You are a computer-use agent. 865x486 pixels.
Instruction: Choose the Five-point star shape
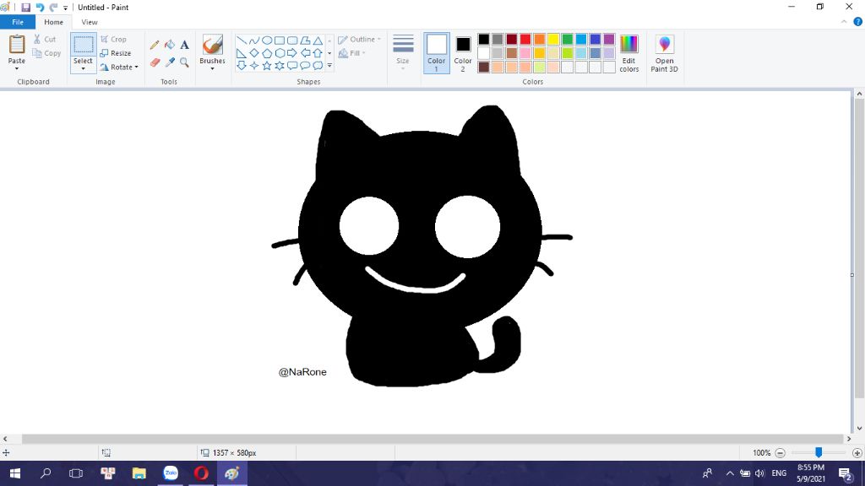(266, 66)
